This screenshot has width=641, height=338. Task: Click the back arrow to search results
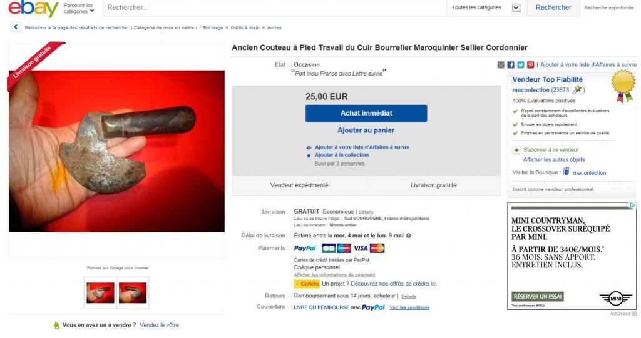[16, 27]
